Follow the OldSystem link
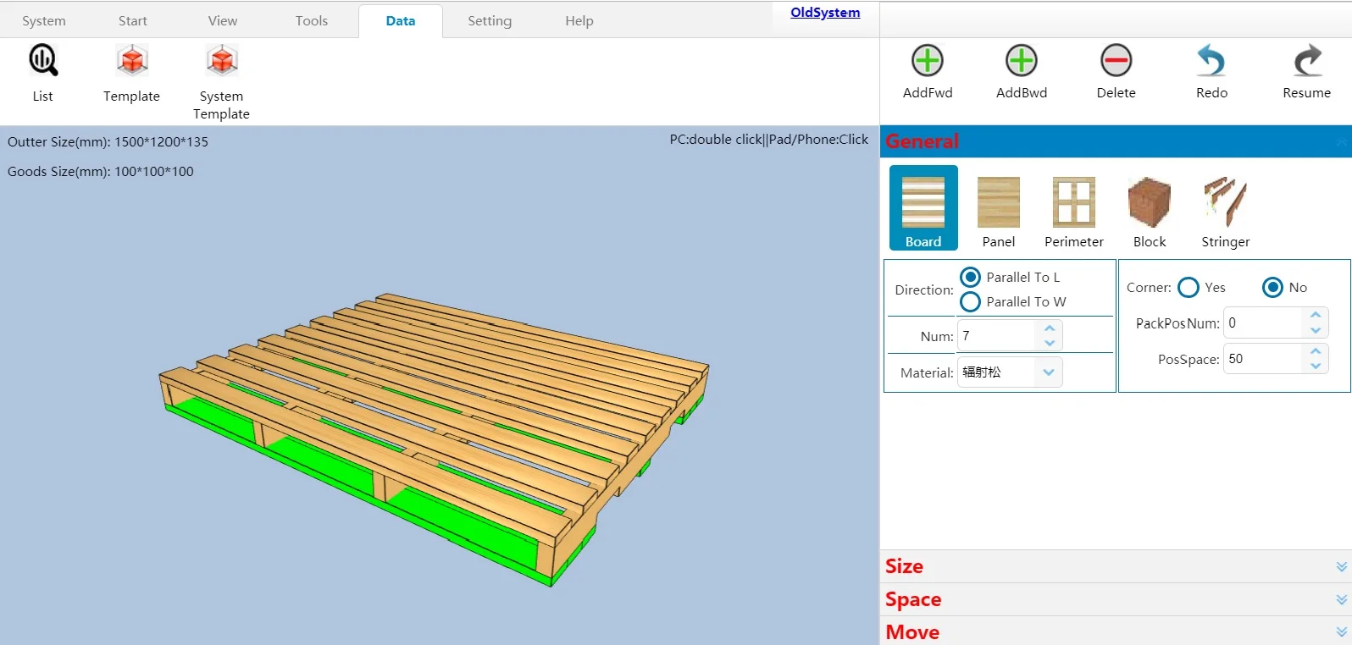Screen dimensions: 1352x645 825,13
